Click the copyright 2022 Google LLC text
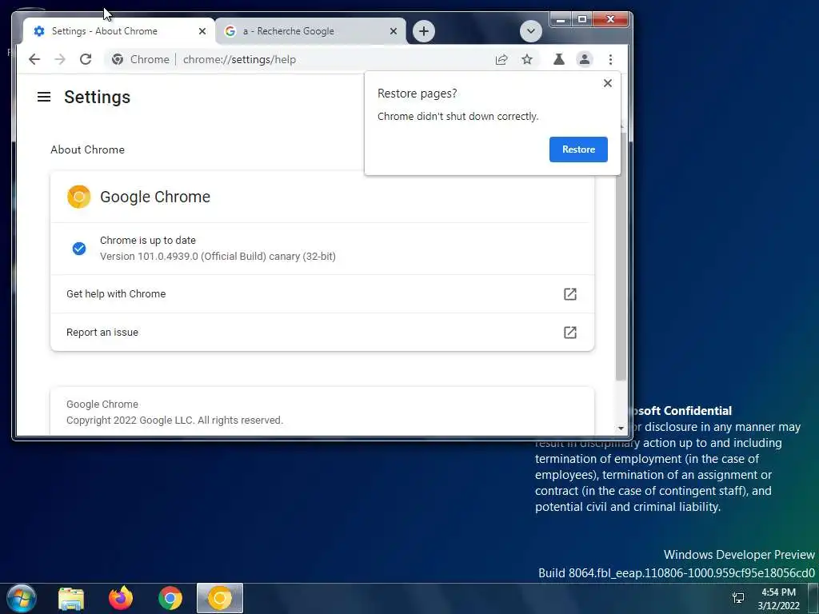The height and width of the screenshot is (614, 819). pos(174,421)
